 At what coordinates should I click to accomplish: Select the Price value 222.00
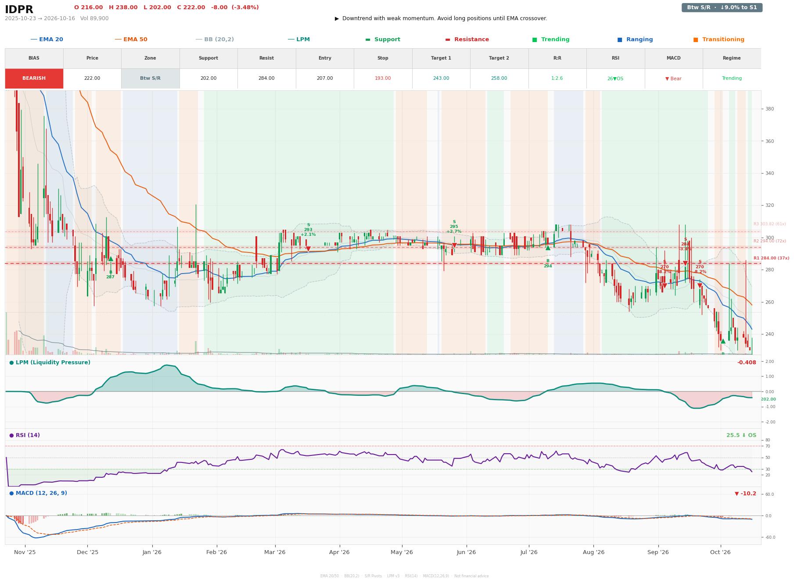click(92, 78)
